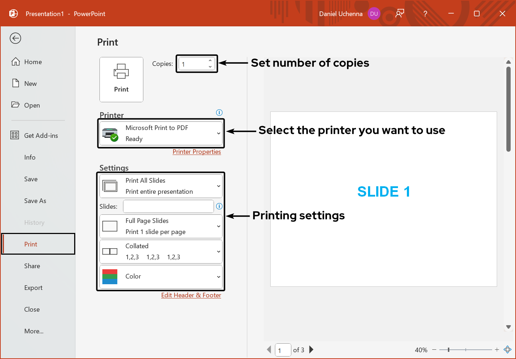Select the Home option in sidebar
The width and height of the screenshot is (516, 359).
32,62
